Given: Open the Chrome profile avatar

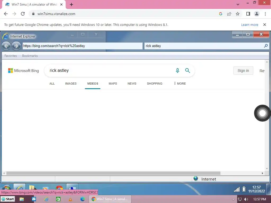Looking at the screenshot, I should pos(257,14).
